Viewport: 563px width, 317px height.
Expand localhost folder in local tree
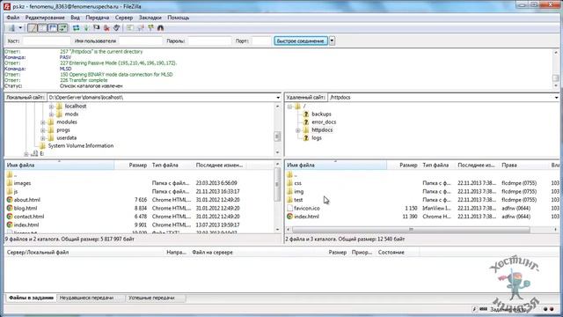tap(51, 107)
